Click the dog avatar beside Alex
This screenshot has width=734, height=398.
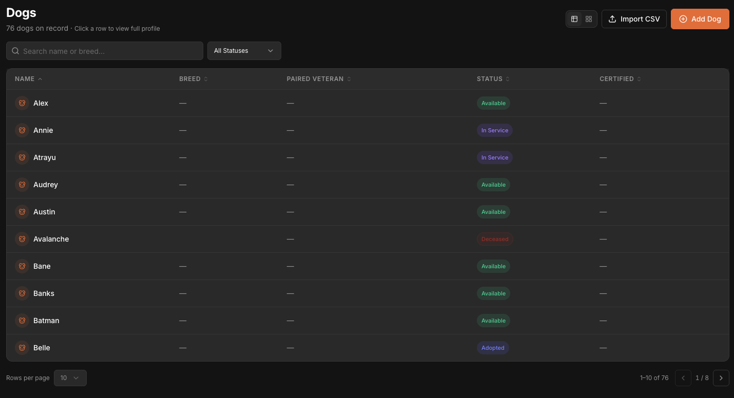(x=22, y=103)
